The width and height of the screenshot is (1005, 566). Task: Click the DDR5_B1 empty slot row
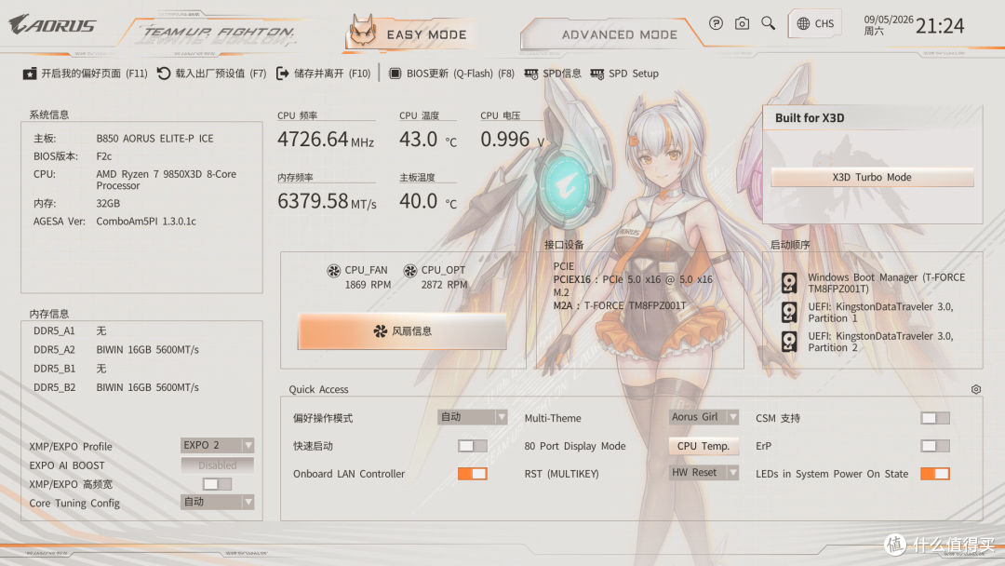tap(70, 369)
